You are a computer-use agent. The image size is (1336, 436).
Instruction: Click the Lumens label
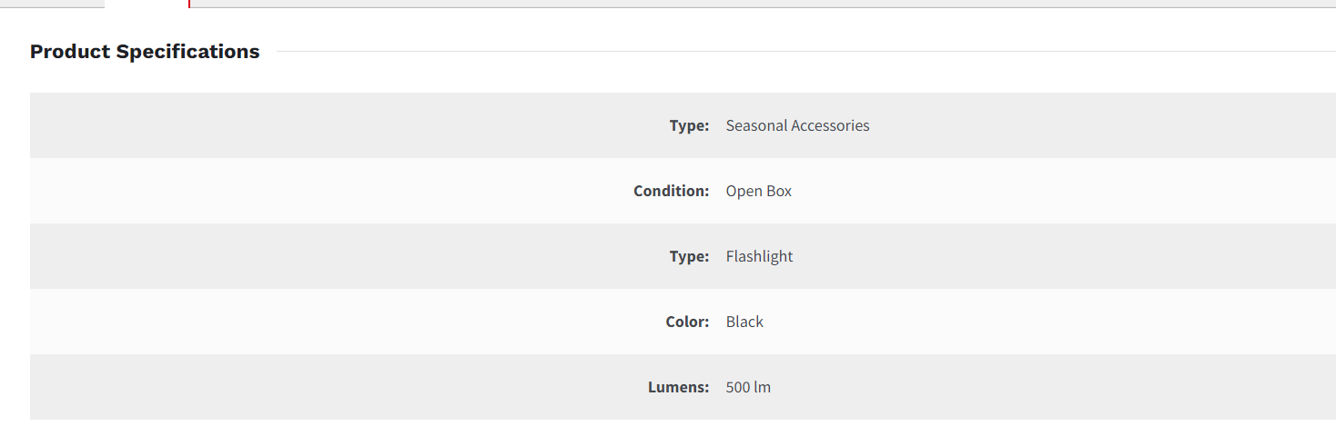pos(678,387)
